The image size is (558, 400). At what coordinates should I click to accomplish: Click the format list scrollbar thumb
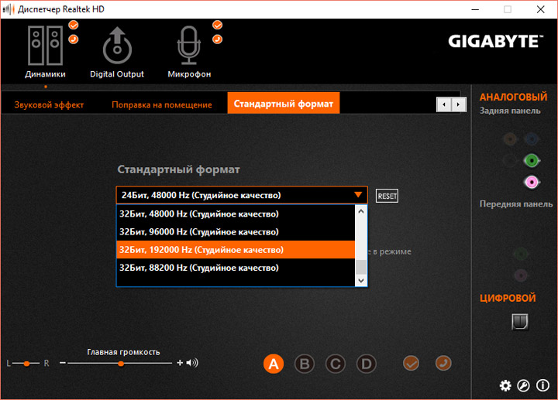pos(361,267)
